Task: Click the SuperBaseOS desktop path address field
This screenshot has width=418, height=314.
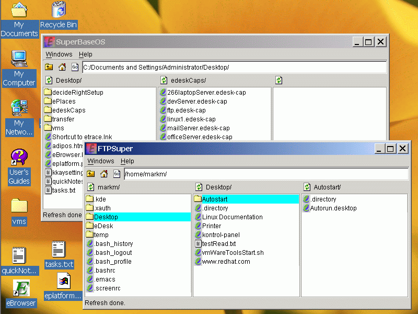Action: [x=234, y=67]
